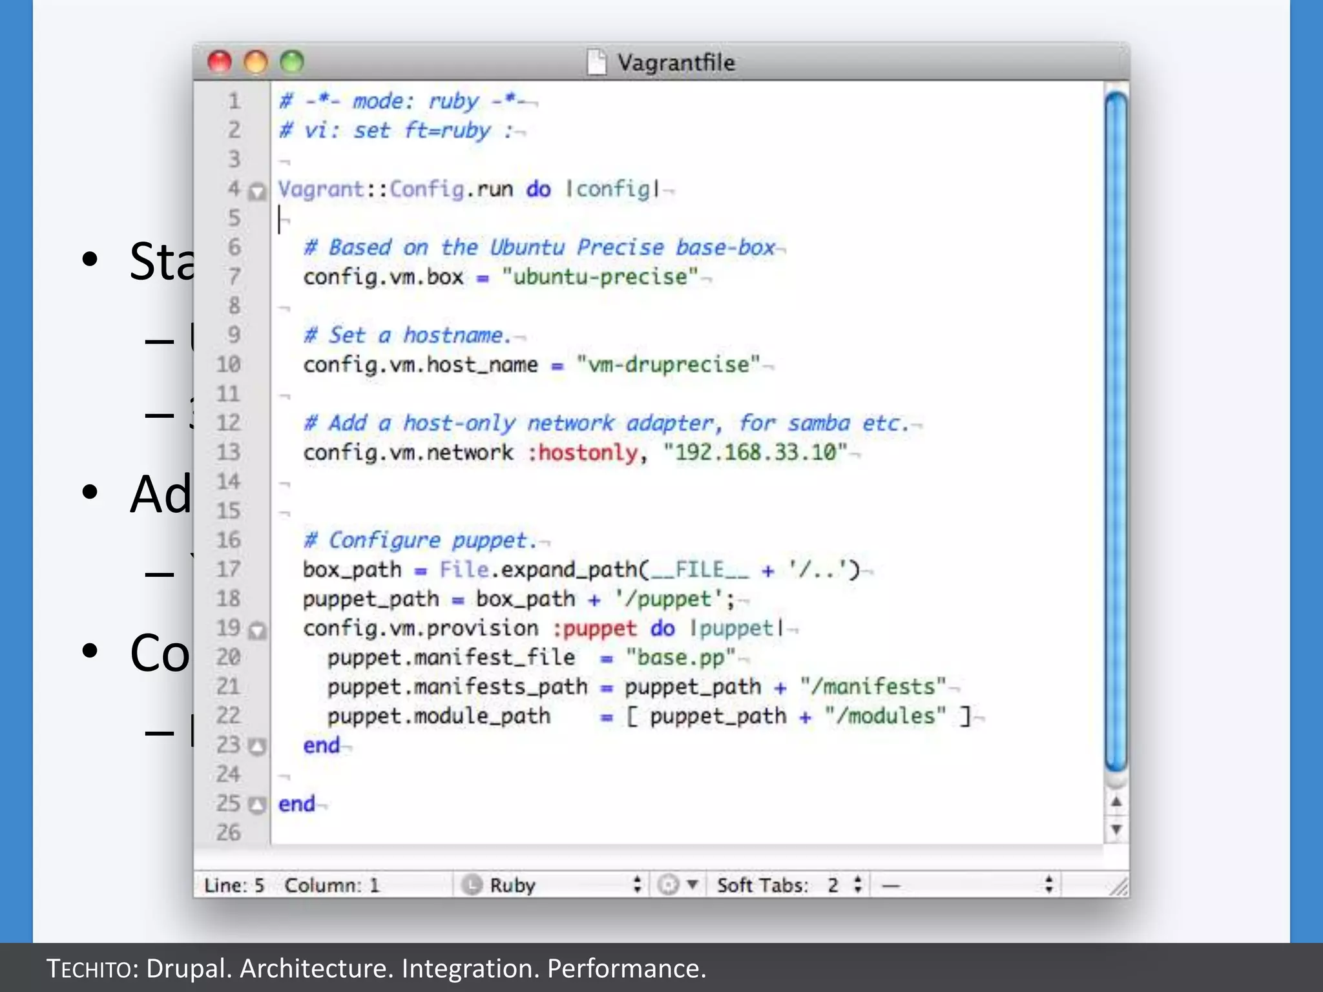Image resolution: width=1323 pixels, height=992 pixels.
Task: Click fold marker at line 23 end
Action: click(x=257, y=747)
